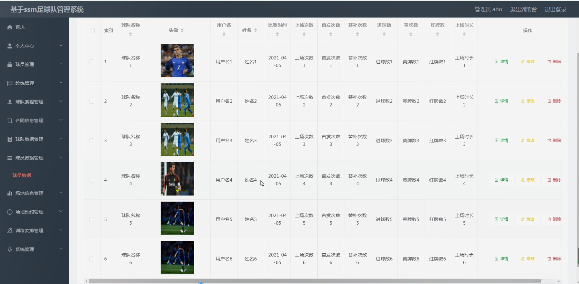Check the select-all checkbox in table header

pos(92,31)
